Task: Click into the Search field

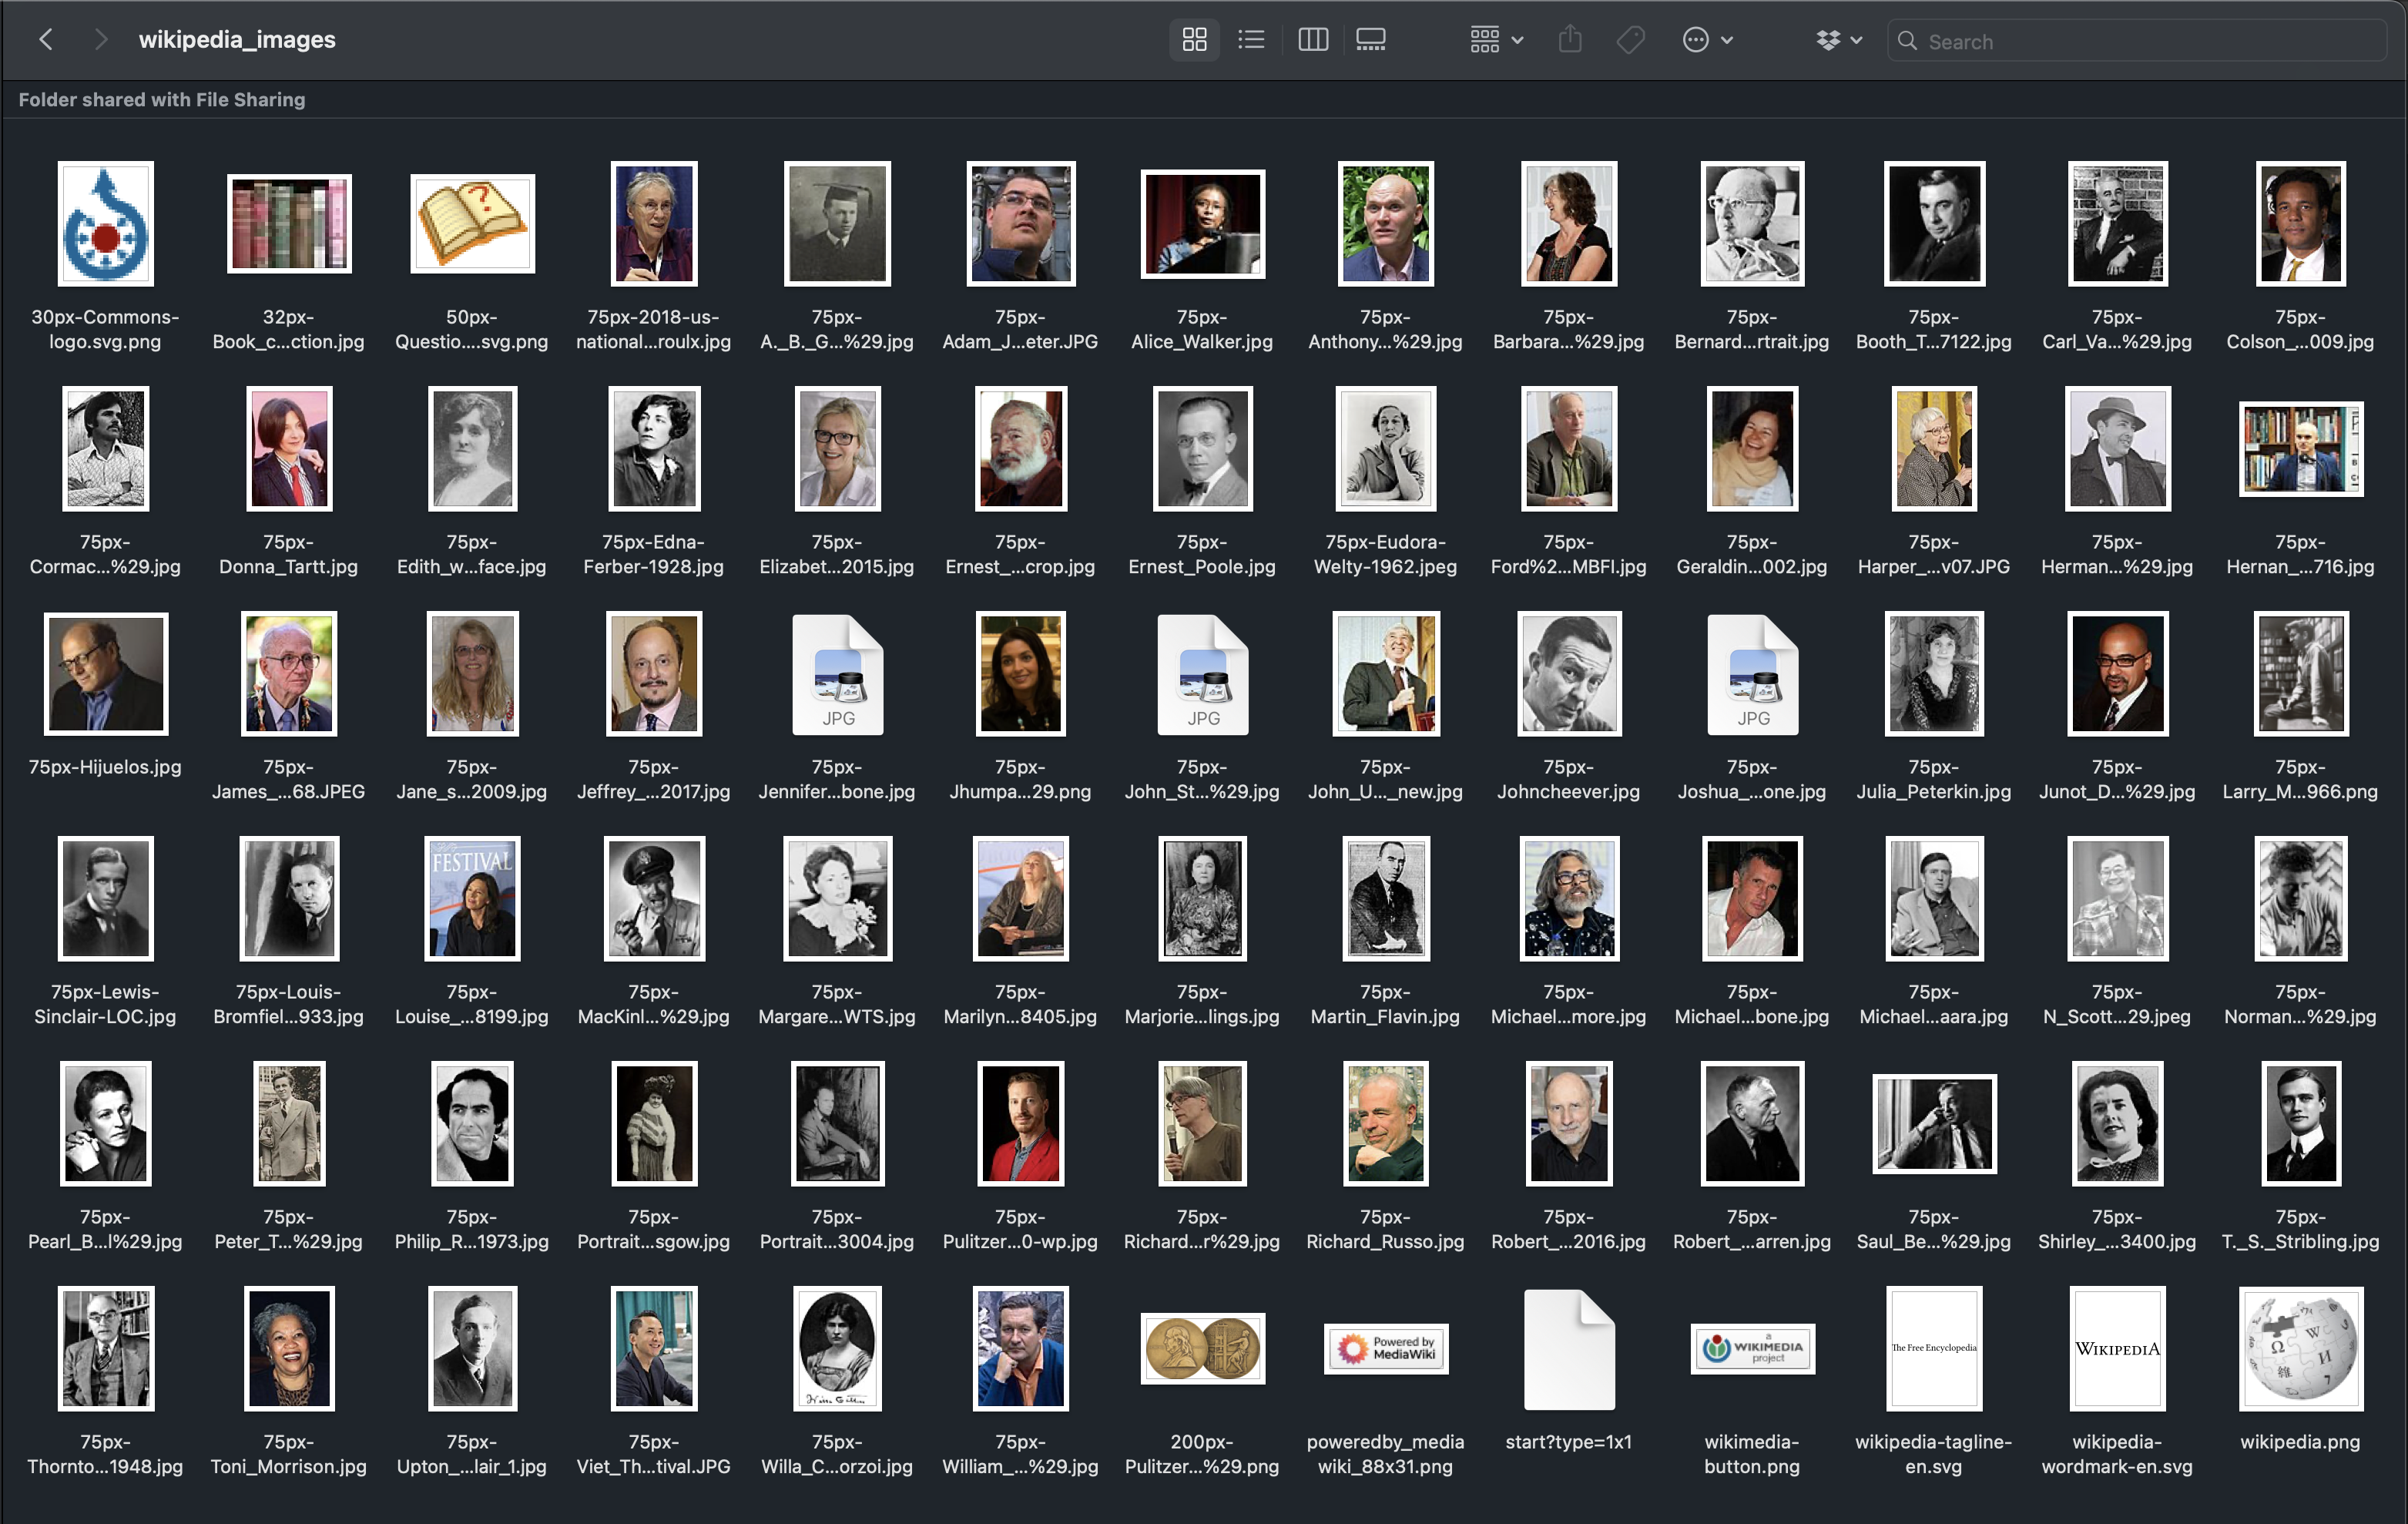Action: pos(2140,41)
